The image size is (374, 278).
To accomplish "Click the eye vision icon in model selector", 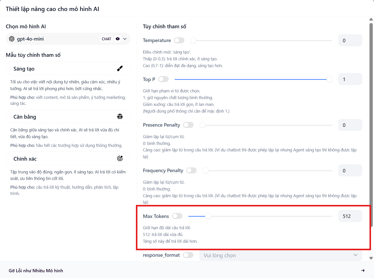I will tap(118, 39).
